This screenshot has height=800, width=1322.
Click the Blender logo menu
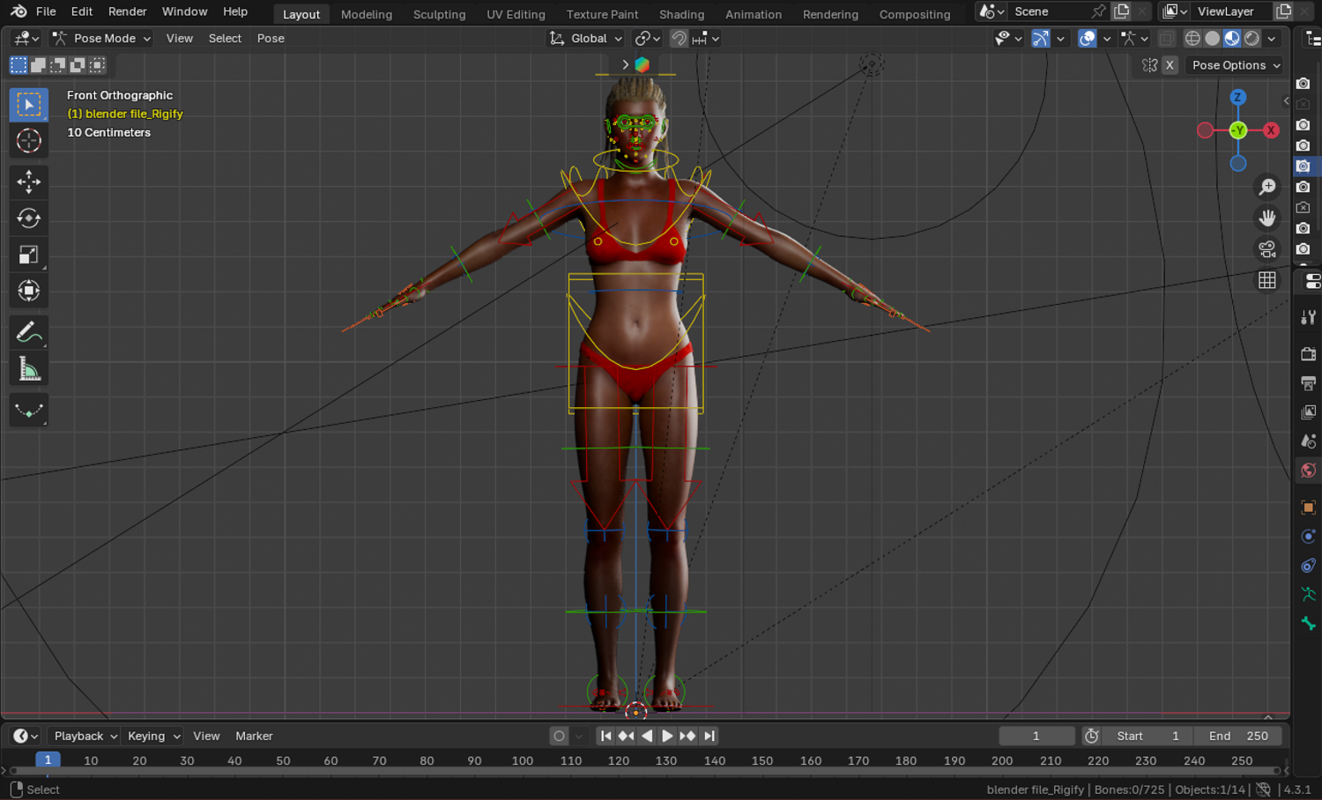coord(19,11)
